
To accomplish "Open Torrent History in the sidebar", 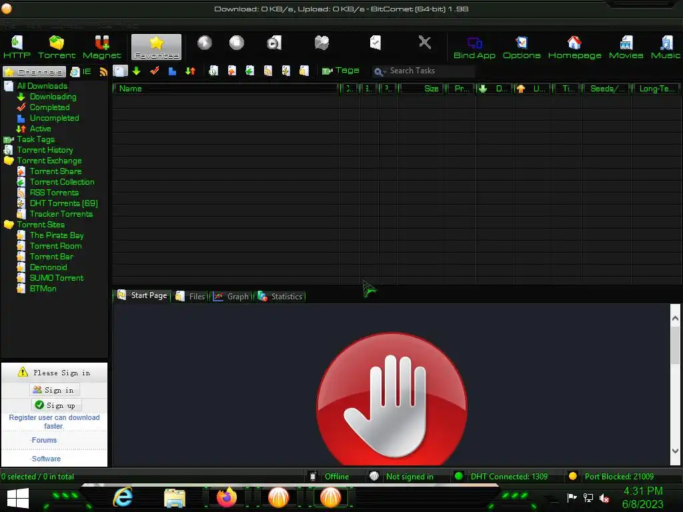I will tap(45, 150).
